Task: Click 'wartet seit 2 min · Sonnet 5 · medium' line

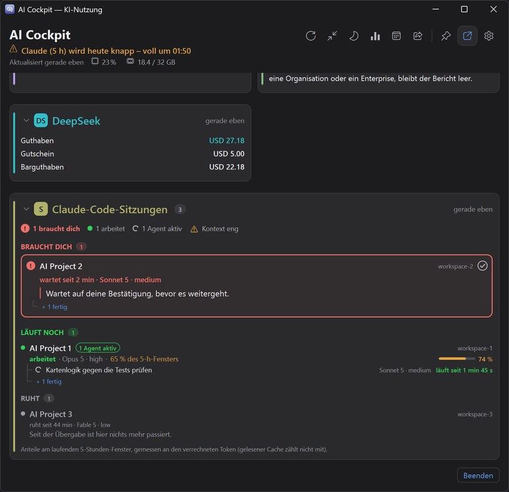Action: tap(100, 280)
